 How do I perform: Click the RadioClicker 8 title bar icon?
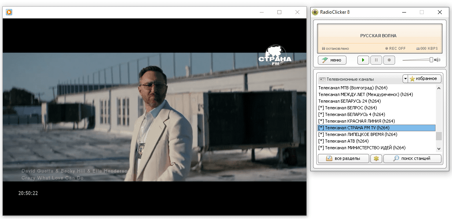coord(315,12)
